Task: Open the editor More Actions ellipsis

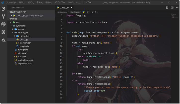Action: [177, 7]
